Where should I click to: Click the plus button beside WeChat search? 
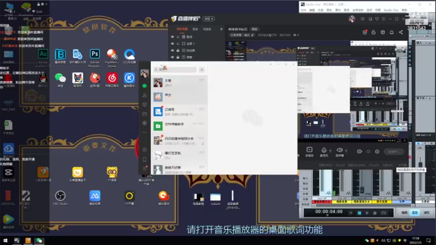point(202,70)
